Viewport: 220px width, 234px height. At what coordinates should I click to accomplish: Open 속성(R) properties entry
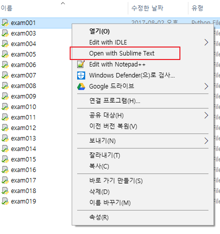[x=99, y=217]
